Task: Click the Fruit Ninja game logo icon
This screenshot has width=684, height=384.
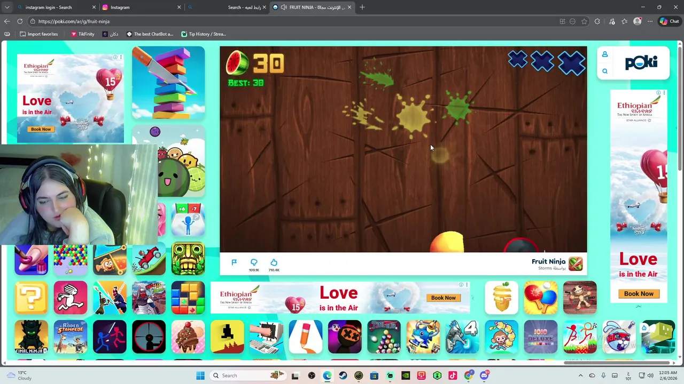Action: [576, 264]
